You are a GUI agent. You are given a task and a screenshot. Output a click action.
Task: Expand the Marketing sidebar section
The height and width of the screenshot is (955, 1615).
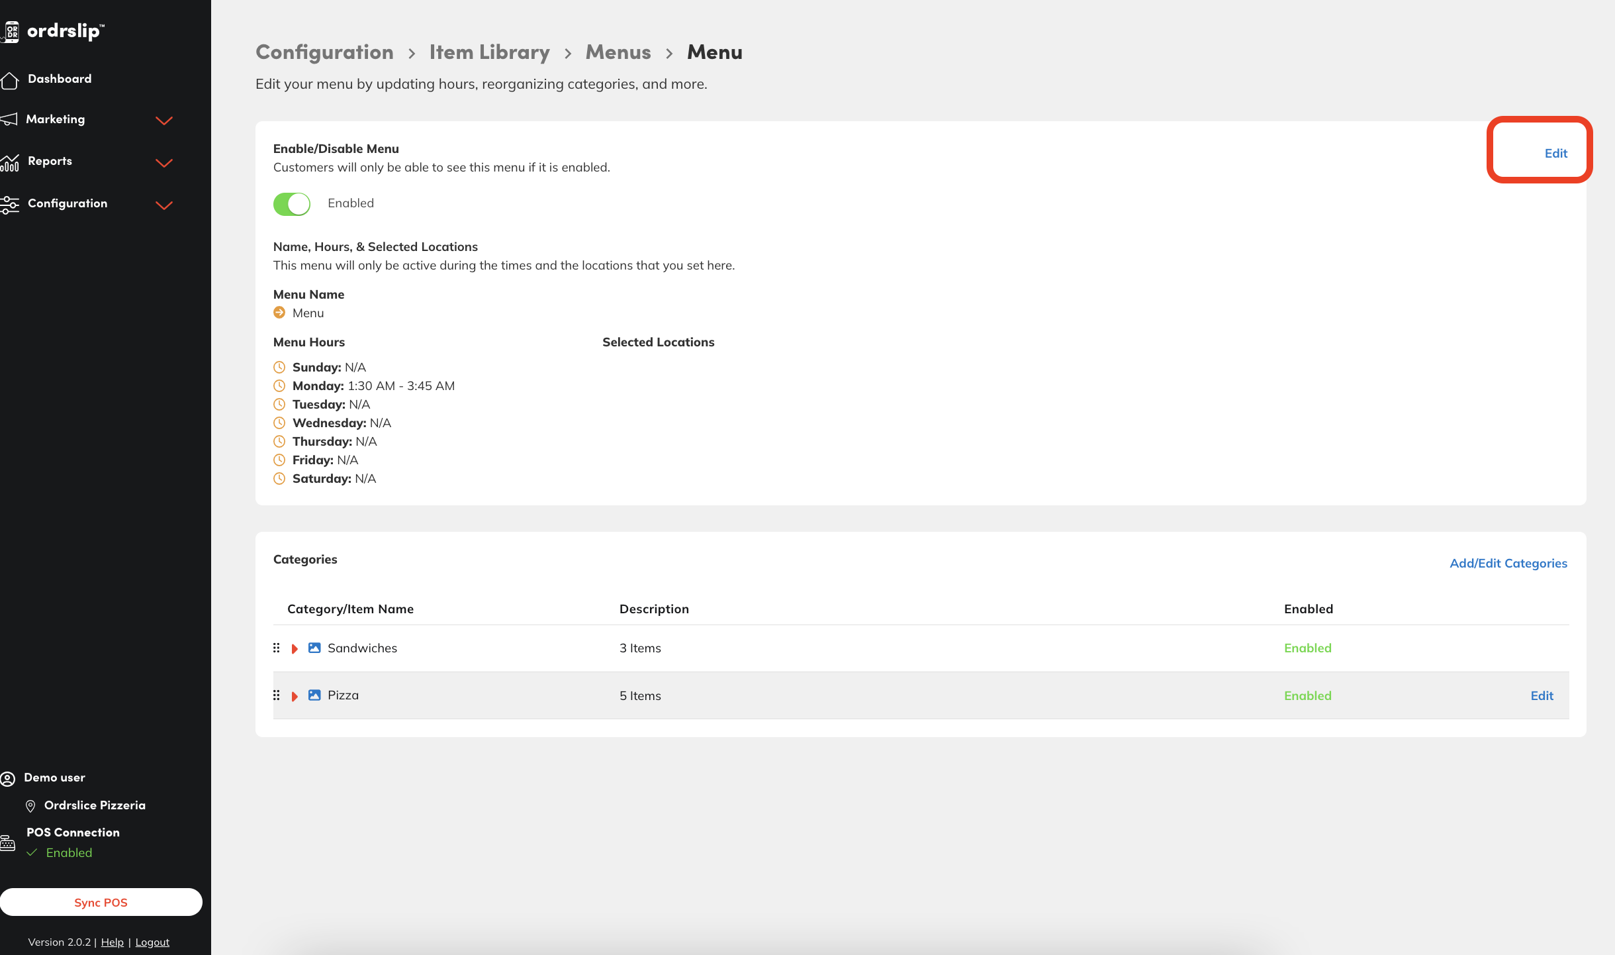(x=163, y=121)
